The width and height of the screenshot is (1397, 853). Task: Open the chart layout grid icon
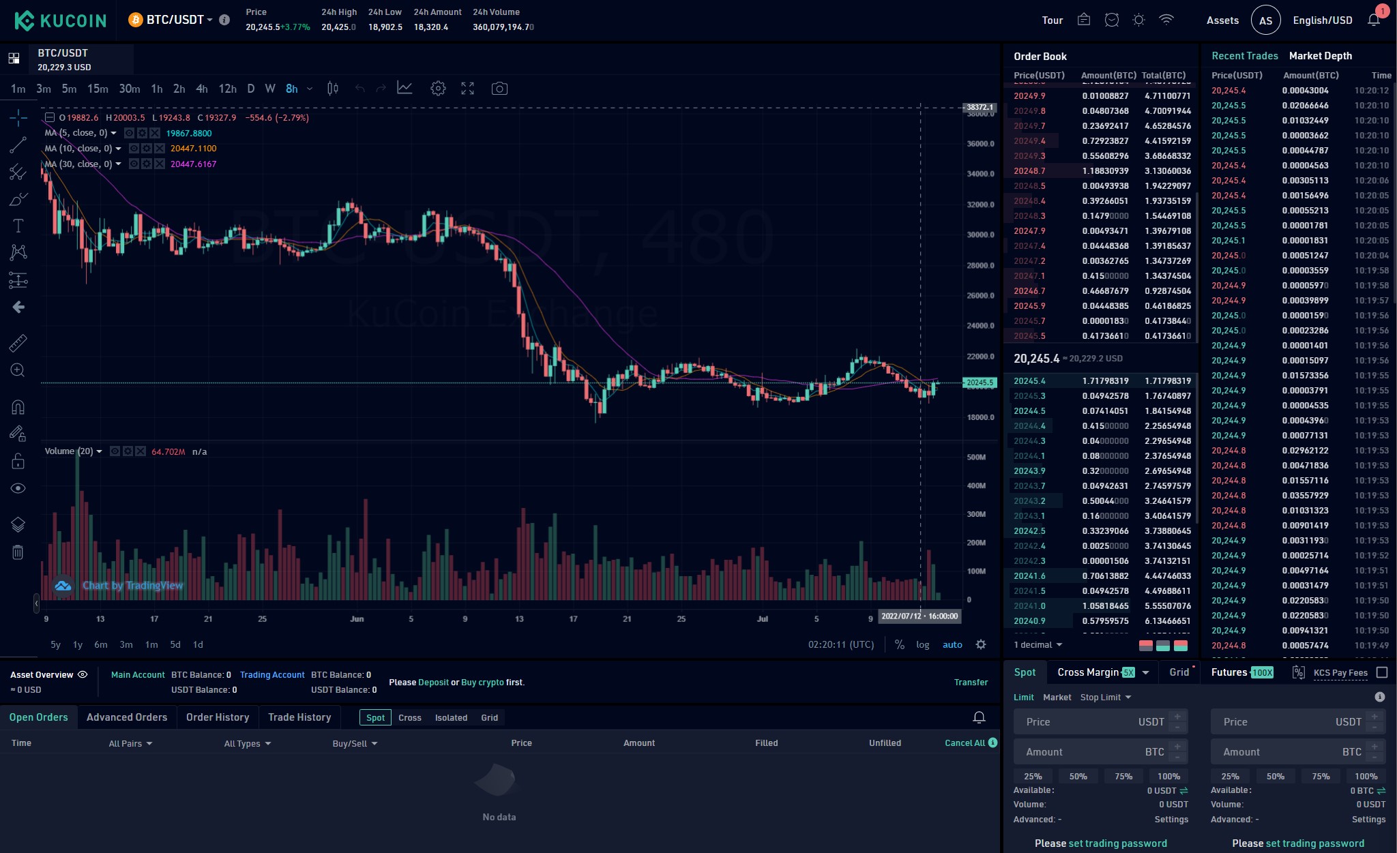pyautogui.click(x=14, y=59)
